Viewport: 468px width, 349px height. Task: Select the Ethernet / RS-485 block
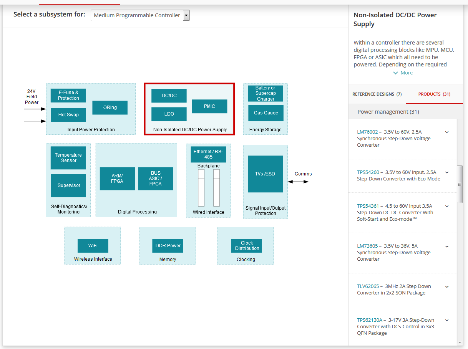pyautogui.click(x=208, y=154)
